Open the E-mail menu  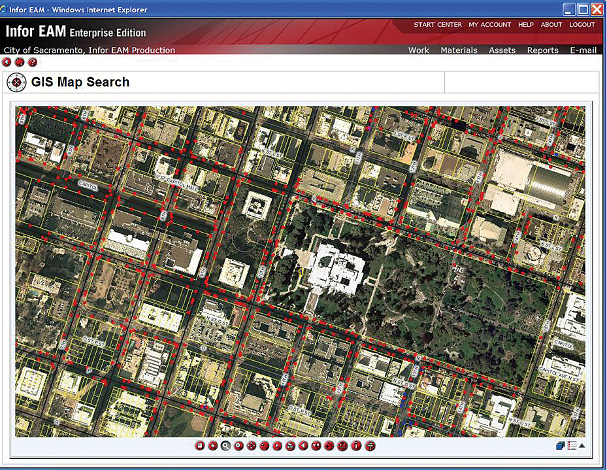583,50
